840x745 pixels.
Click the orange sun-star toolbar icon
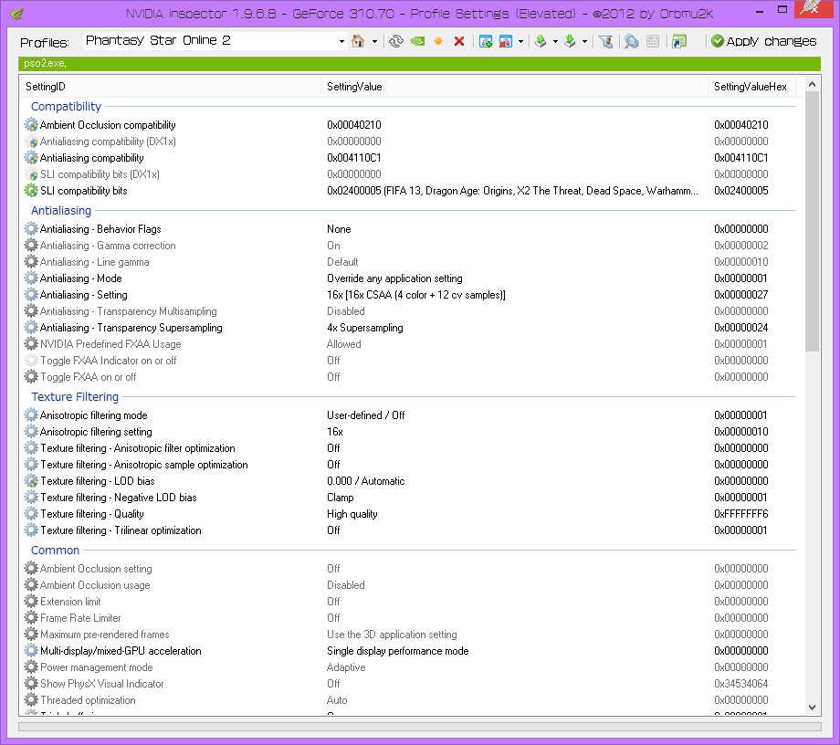click(x=438, y=41)
